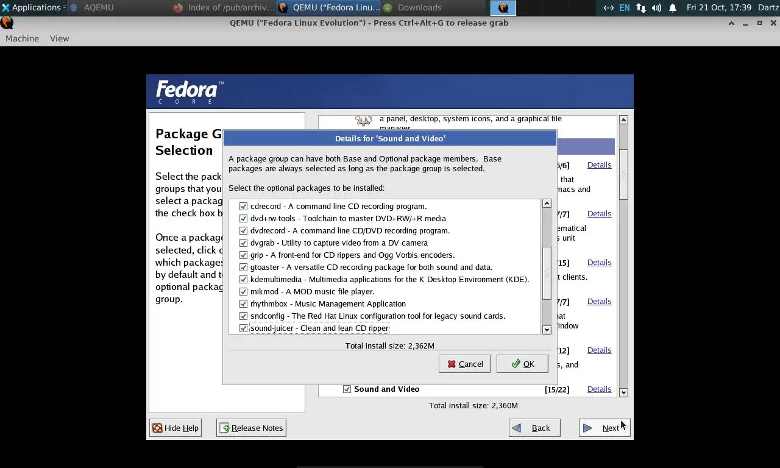
Task: Click scroll-down arrow of package group list
Action: pyautogui.click(x=623, y=392)
